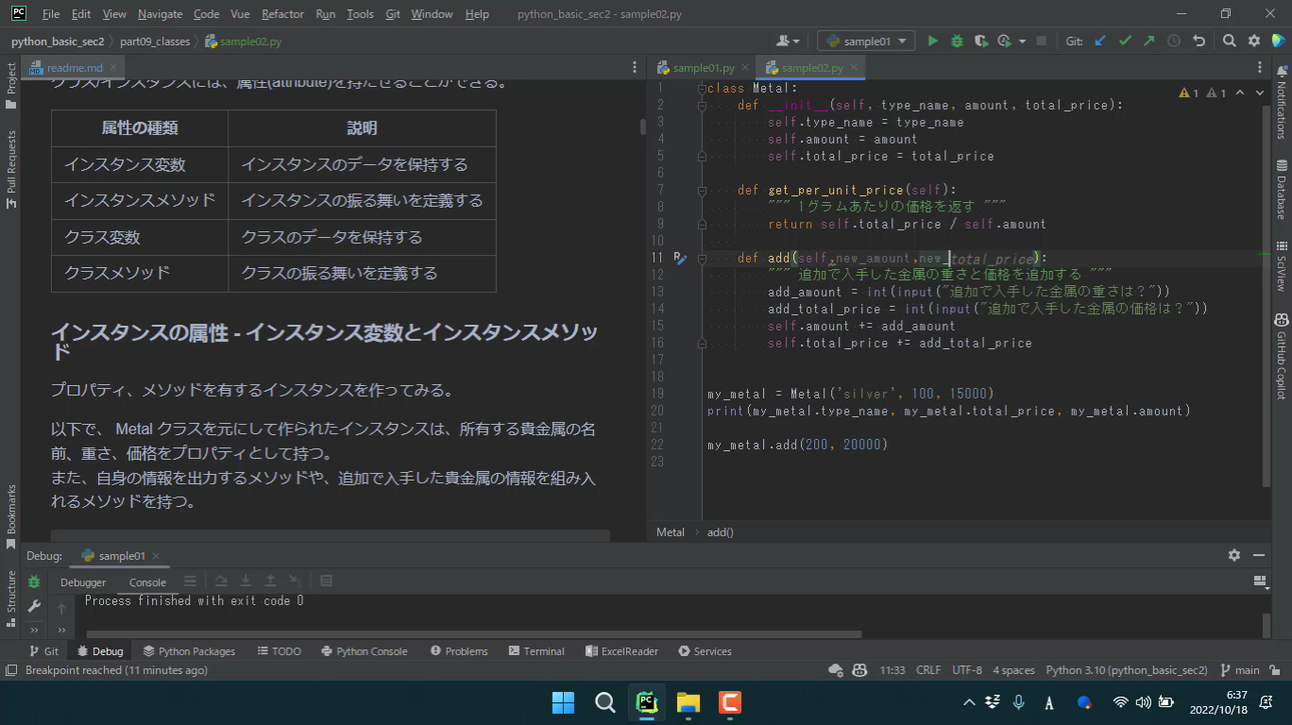Click Git Update Project blue arrow
The width and height of the screenshot is (1292, 725).
click(1100, 41)
